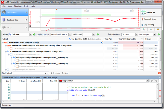Click the arrow icon beside b__0(string s)
The height and width of the screenshot is (109, 164).
tap(14, 58)
